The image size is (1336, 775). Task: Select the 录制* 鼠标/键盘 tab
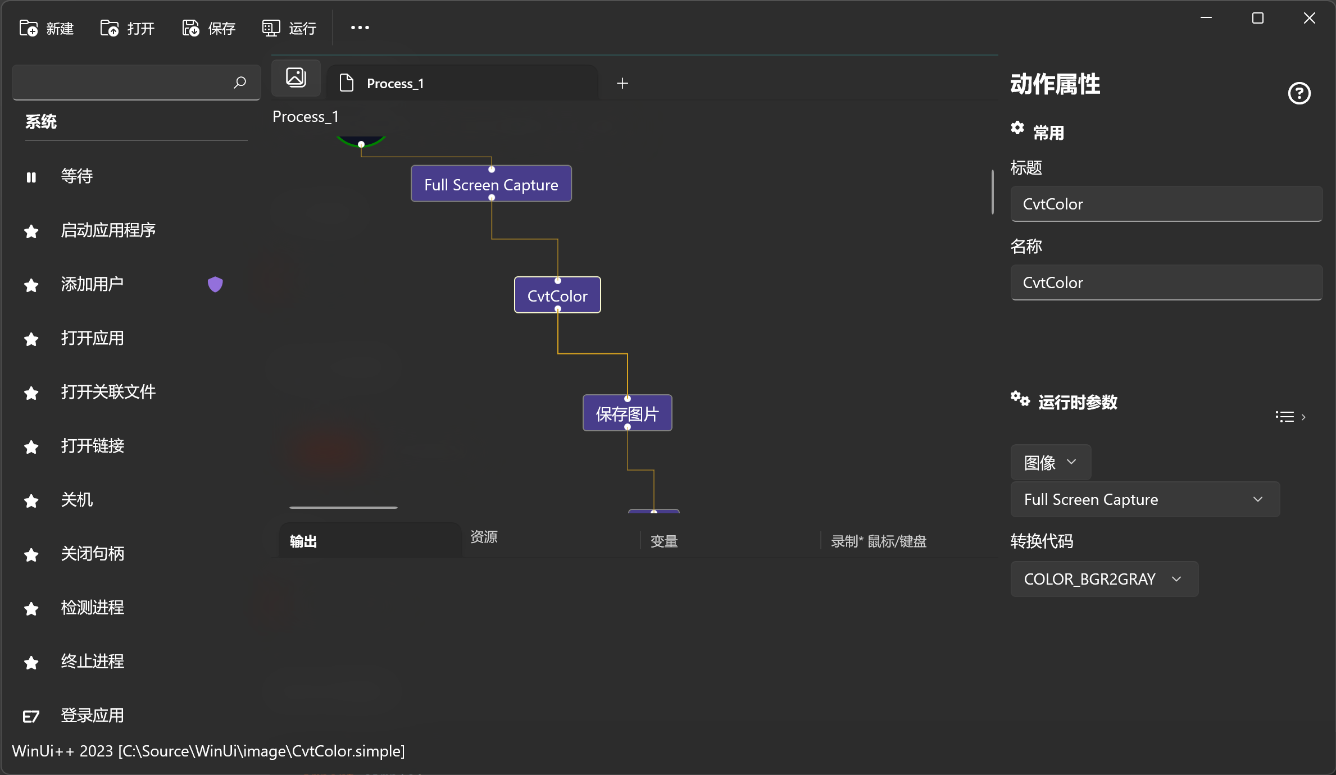[x=879, y=541]
